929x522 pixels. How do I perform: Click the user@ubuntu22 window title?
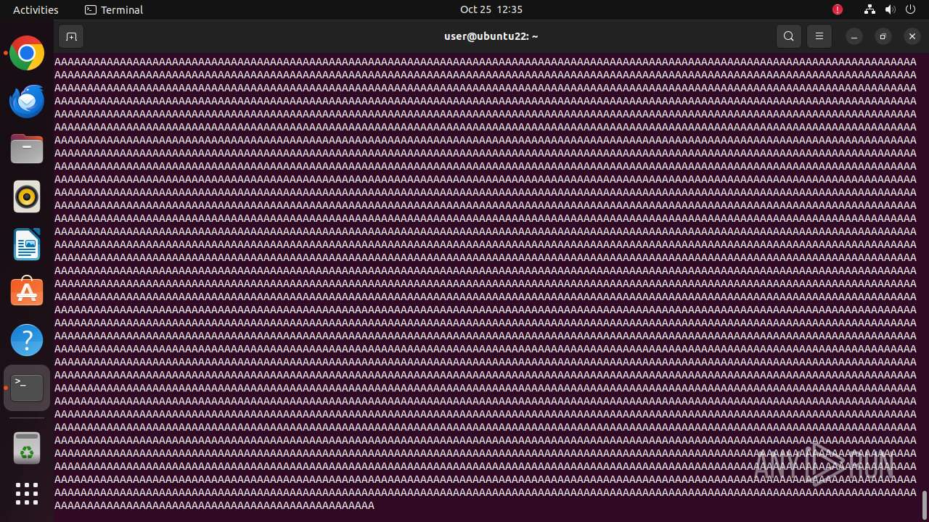tap(491, 36)
